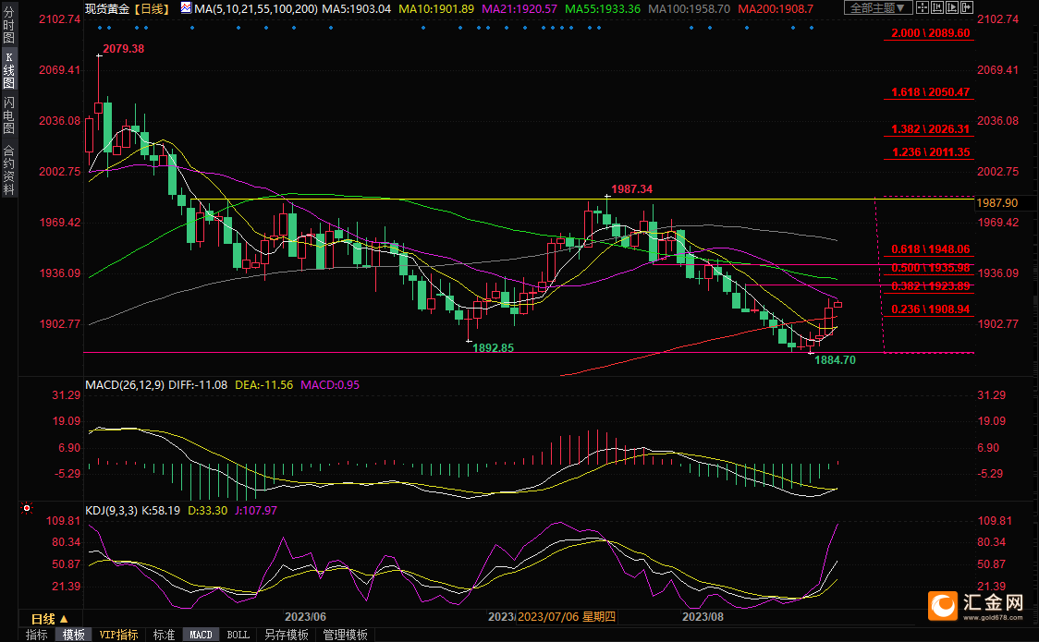Click the crosshair cursor icon in top toolbar
This screenshot has height=642, width=1039.
click(924, 7)
